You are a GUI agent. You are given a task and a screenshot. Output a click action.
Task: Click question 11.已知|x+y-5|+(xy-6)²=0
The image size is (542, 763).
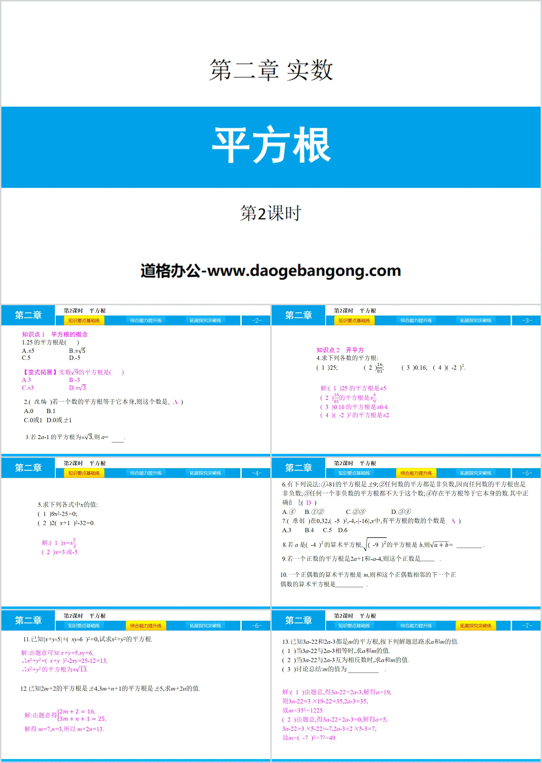click(x=87, y=639)
